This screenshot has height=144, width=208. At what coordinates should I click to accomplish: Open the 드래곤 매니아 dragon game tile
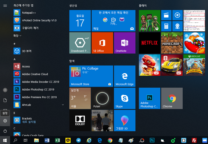[149, 65]
